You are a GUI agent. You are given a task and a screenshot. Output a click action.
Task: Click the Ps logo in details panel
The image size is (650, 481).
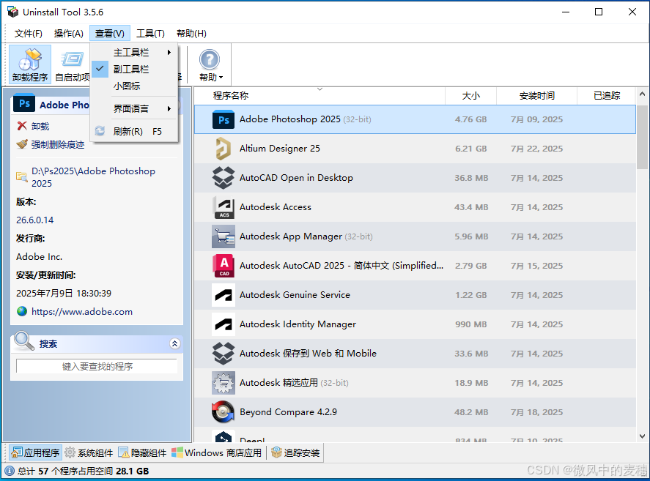[24, 103]
